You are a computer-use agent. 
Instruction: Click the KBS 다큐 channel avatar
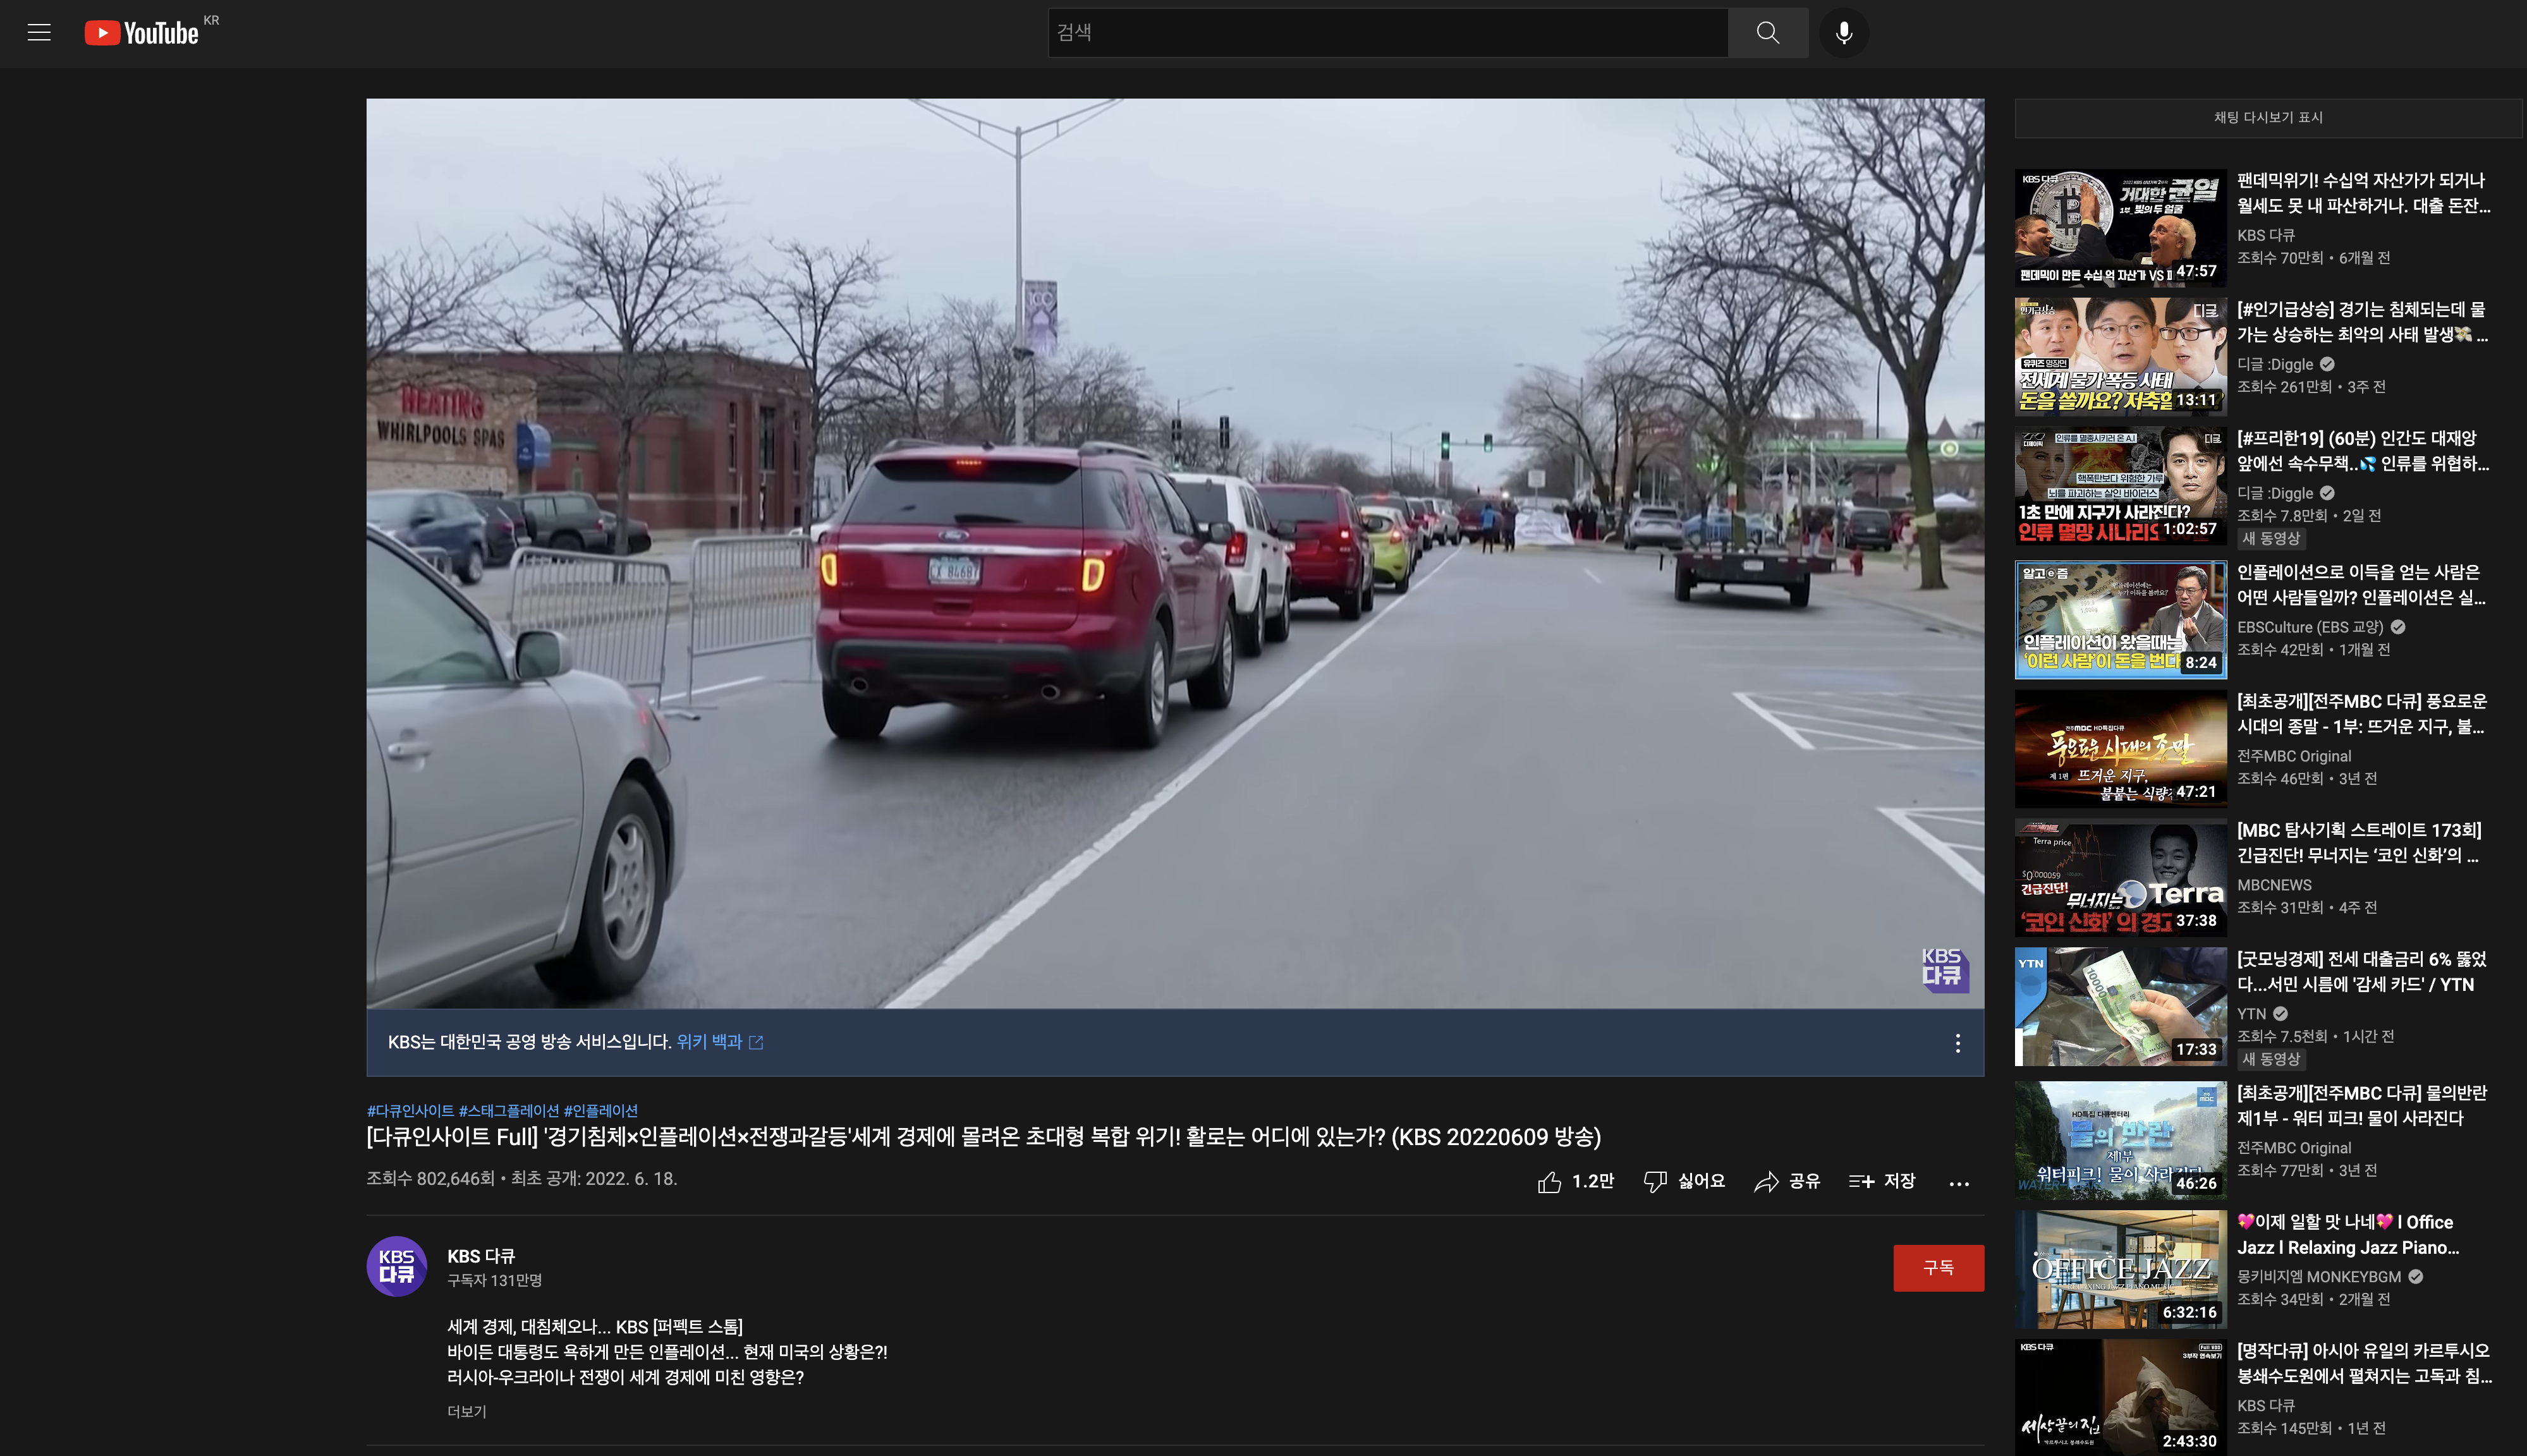tap(397, 1266)
